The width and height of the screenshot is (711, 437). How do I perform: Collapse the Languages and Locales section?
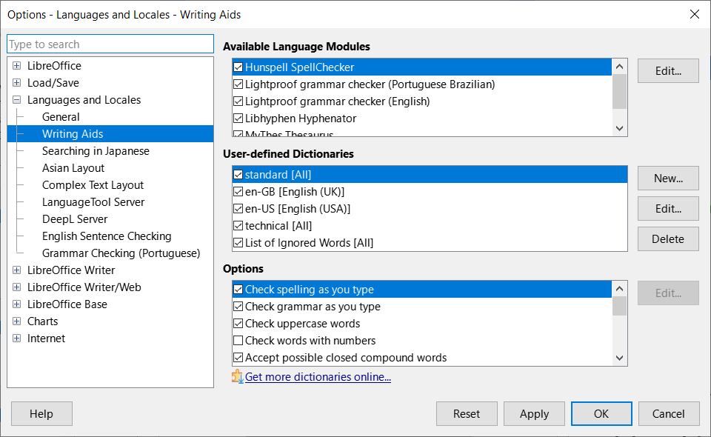[x=16, y=99]
